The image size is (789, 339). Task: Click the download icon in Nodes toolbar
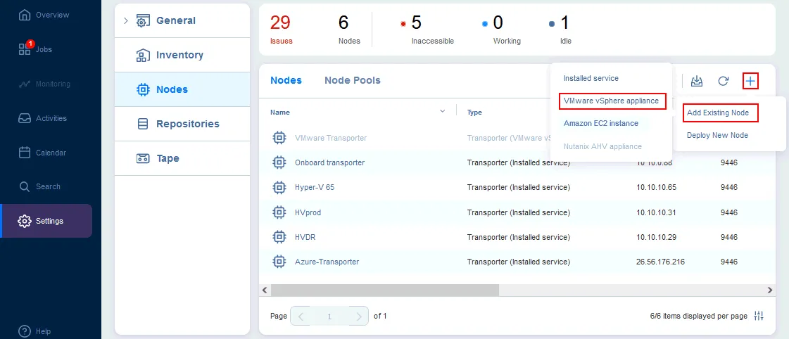point(697,81)
